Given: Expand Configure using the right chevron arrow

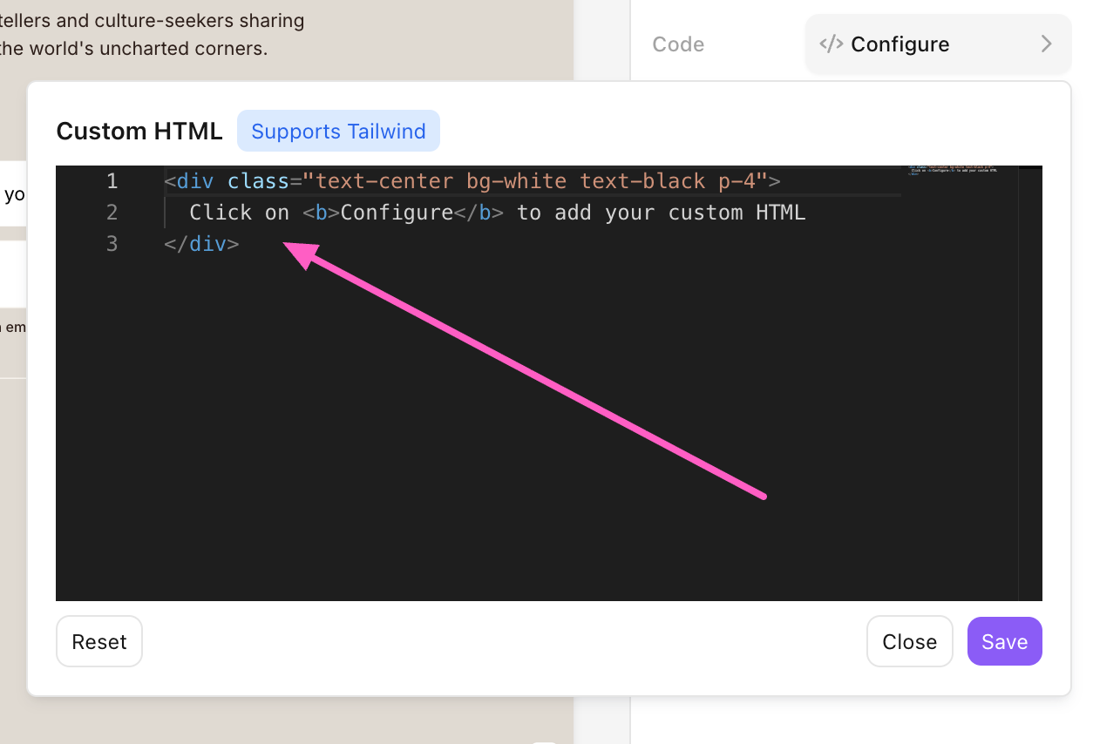Looking at the screenshot, I should pos(1046,44).
